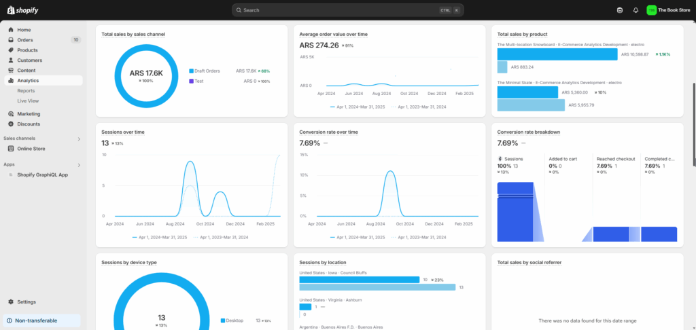Open the sidekick icon beside the bell
The height and width of the screenshot is (330, 696).
pyautogui.click(x=620, y=10)
